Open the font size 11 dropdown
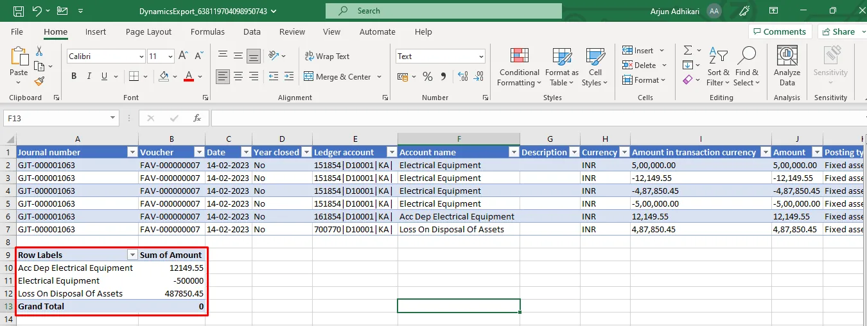Image resolution: width=867 pixels, height=326 pixels. pyautogui.click(x=170, y=56)
